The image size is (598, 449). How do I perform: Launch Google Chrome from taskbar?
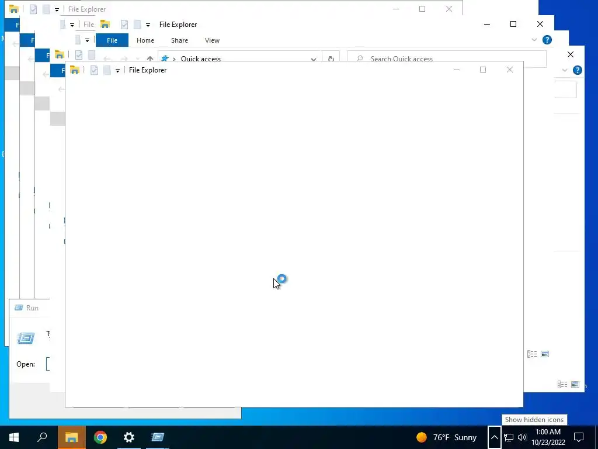100,437
